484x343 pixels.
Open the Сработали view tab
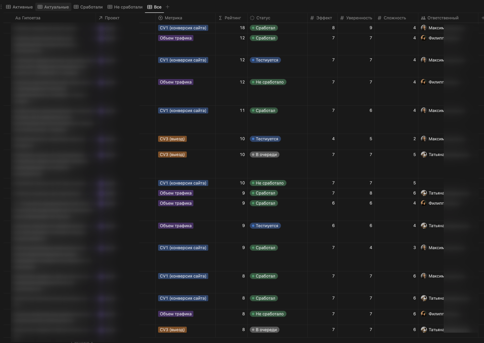click(x=88, y=7)
